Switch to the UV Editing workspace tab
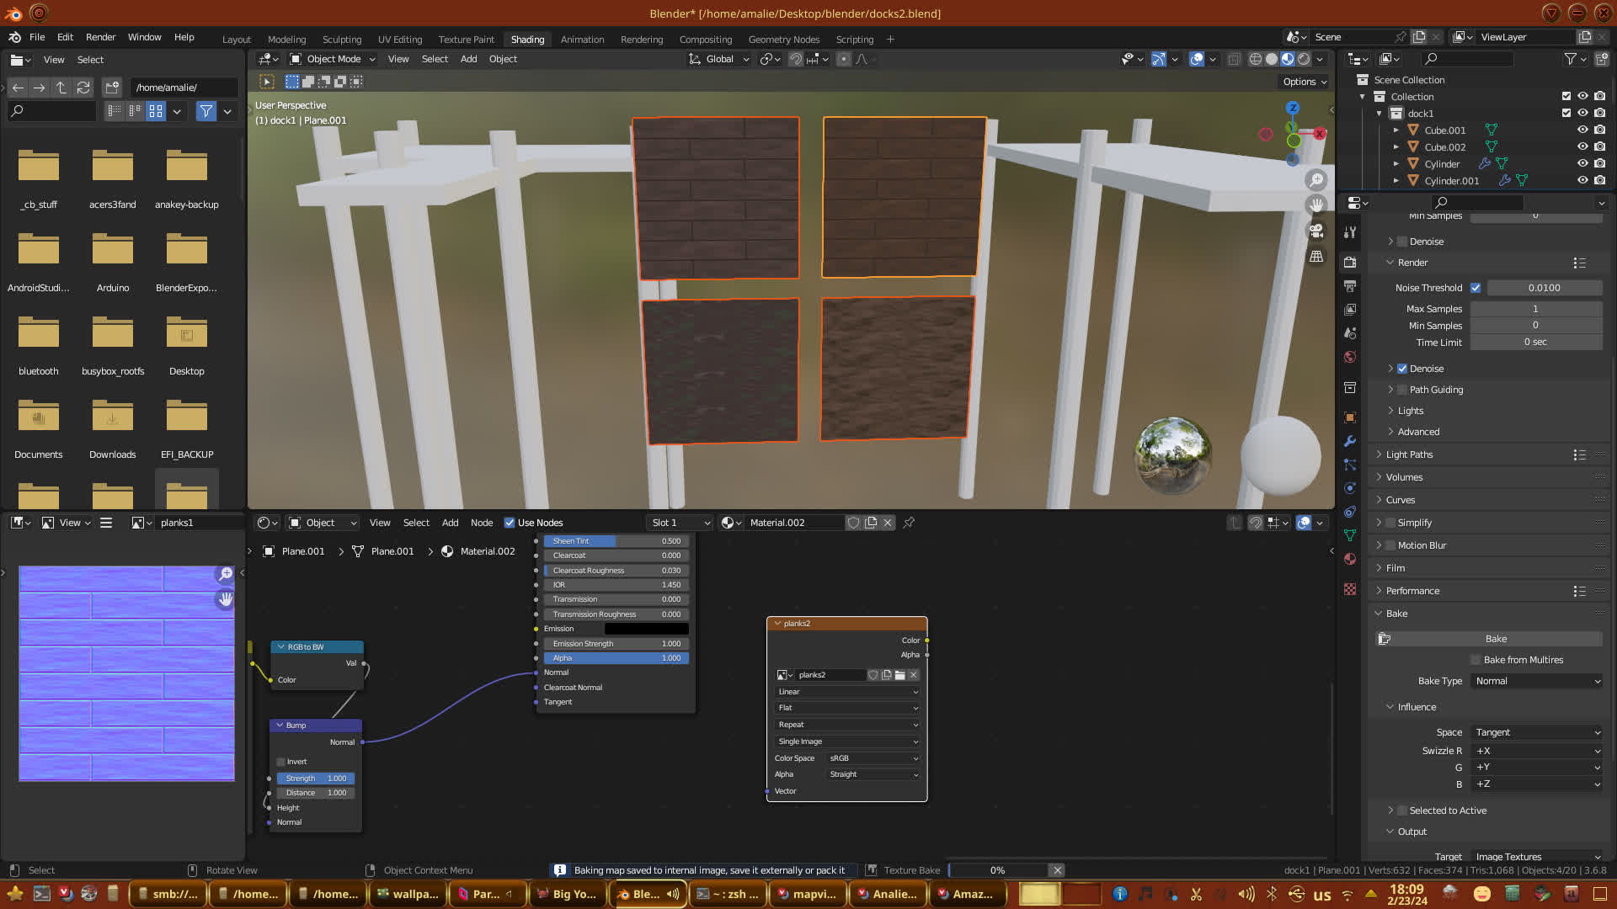1617x909 pixels. click(400, 40)
